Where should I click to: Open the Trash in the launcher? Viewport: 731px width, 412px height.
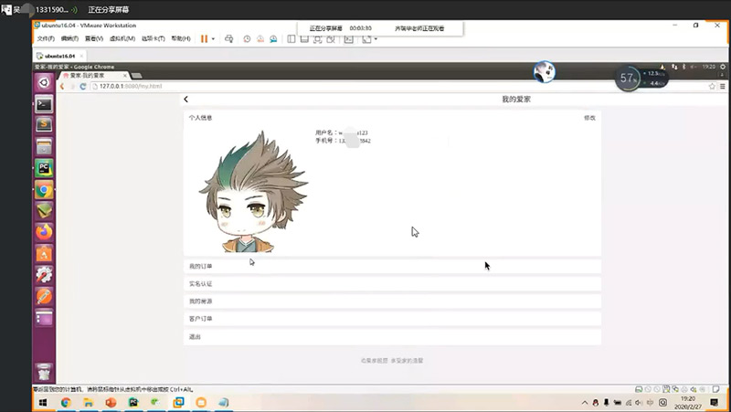(44, 372)
